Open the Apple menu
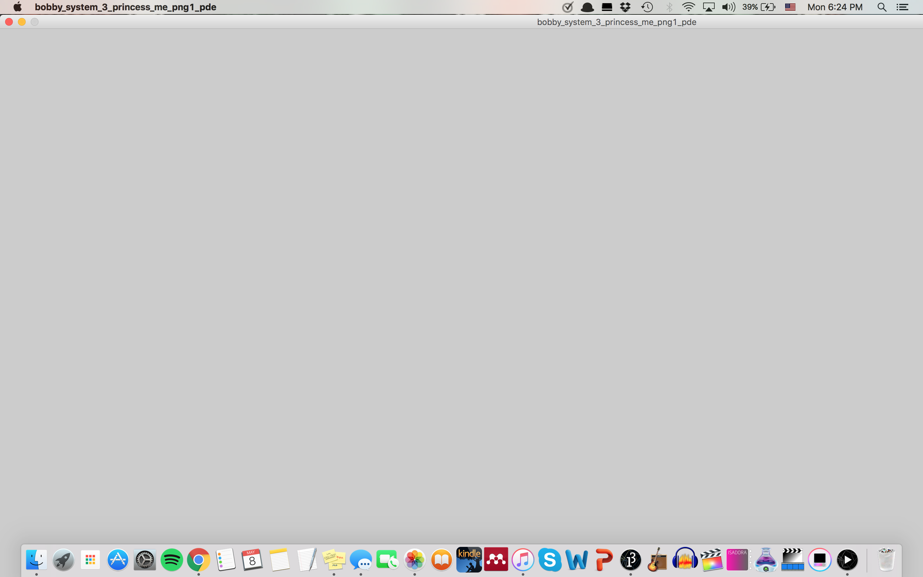The width and height of the screenshot is (923, 577). 18,7
